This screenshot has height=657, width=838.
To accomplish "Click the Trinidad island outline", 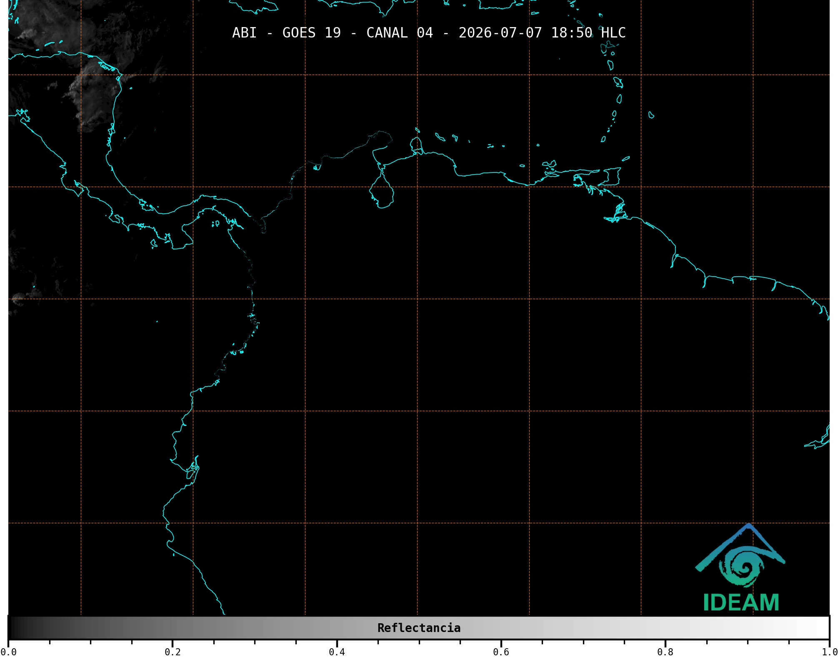I will pyautogui.click(x=609, y=177).
